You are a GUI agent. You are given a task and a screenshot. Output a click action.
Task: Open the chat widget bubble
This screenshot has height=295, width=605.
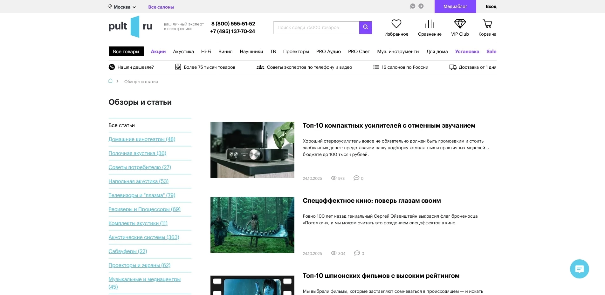pos(579,269)
